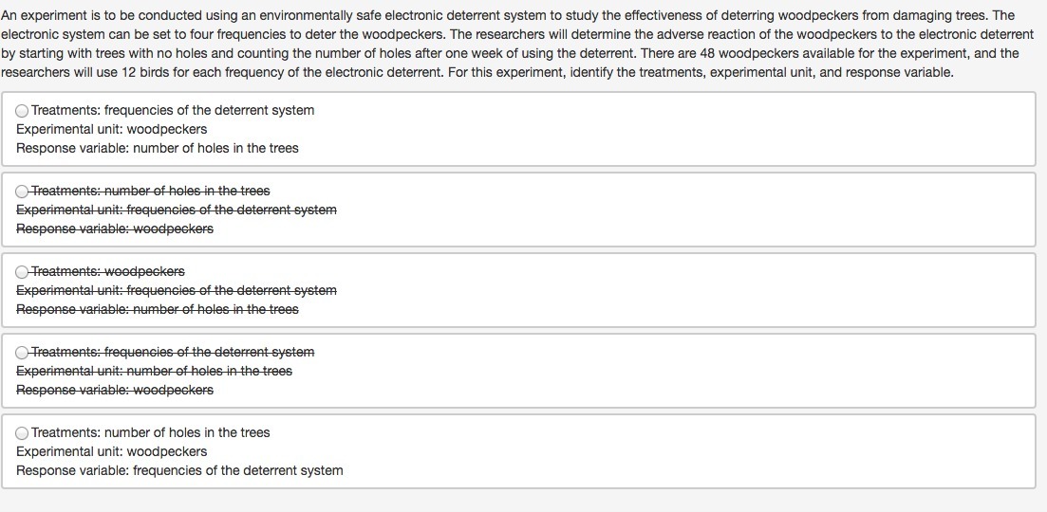Select radio beside struck-through 'Treatments: number of holes'
This screenshot has height=512, width=1047.
(23, 191)
